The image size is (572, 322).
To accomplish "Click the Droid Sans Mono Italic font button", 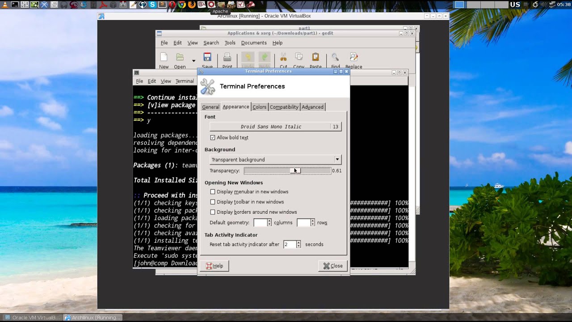I will 275,127.
